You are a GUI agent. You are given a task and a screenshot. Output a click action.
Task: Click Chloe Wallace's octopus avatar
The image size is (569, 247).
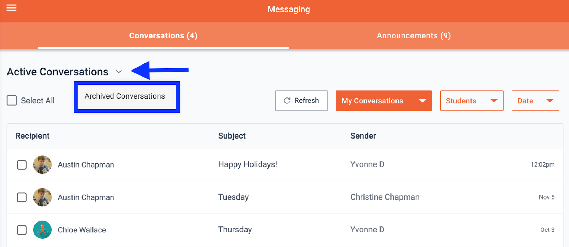pos(42,230)
